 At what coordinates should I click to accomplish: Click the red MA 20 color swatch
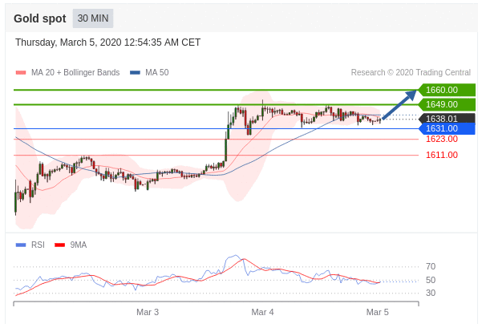pos(21,73)
